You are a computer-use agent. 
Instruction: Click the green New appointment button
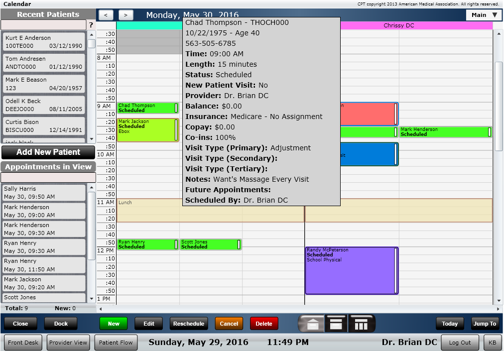pos(114,324)
